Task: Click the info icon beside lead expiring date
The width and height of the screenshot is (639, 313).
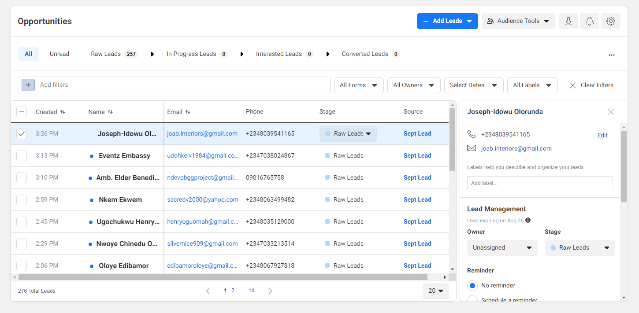Action: (528, 220)
